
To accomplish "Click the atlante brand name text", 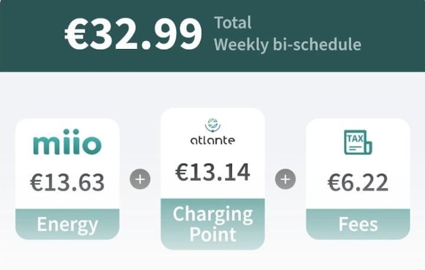I will pyautogui.click(x=212, y=140).
